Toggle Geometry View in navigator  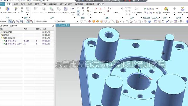click(18, 21)
